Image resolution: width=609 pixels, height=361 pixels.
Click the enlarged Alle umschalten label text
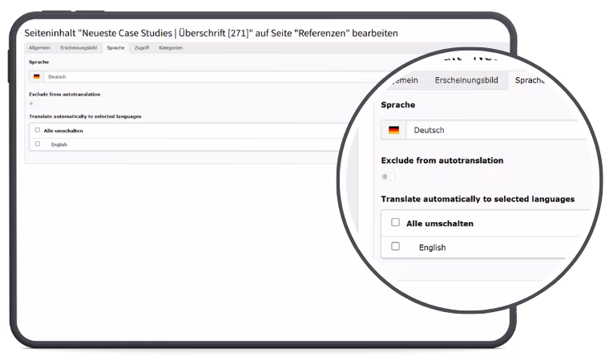tap(440, 224)
